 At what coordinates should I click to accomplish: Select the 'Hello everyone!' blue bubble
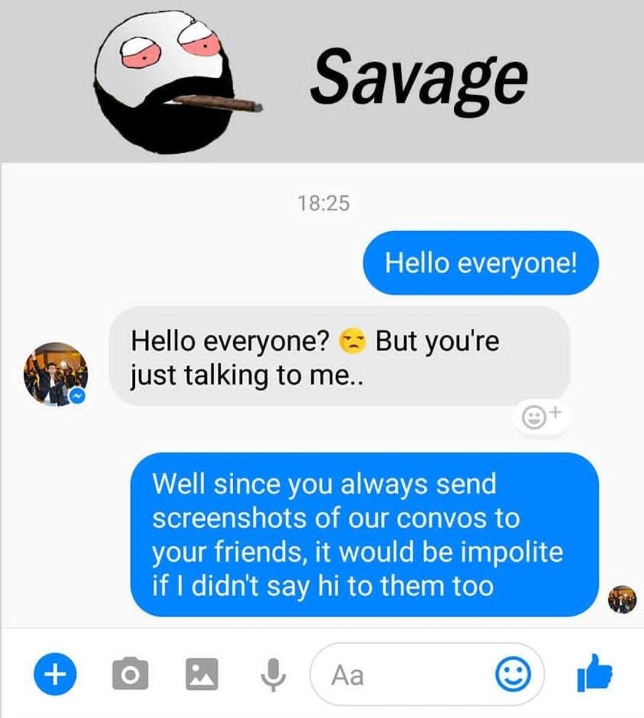click(481, 263)
